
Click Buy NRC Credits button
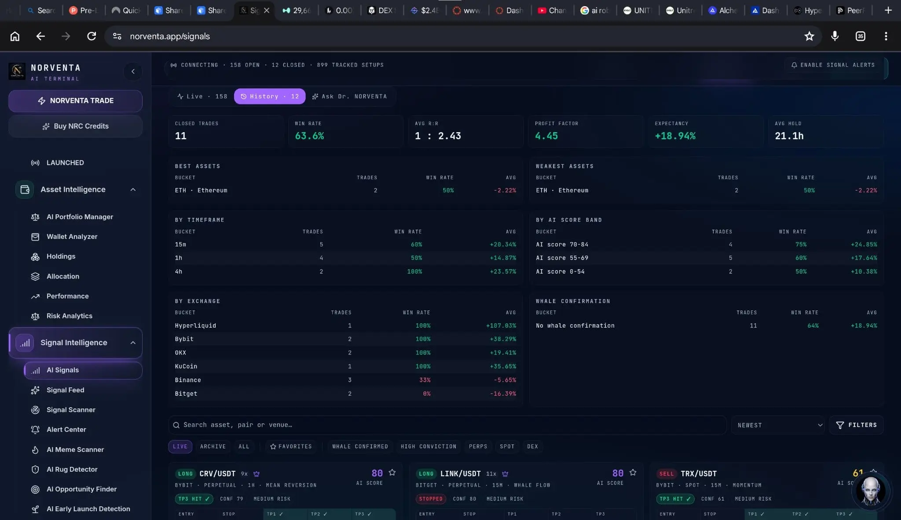[x=75, y=126]
